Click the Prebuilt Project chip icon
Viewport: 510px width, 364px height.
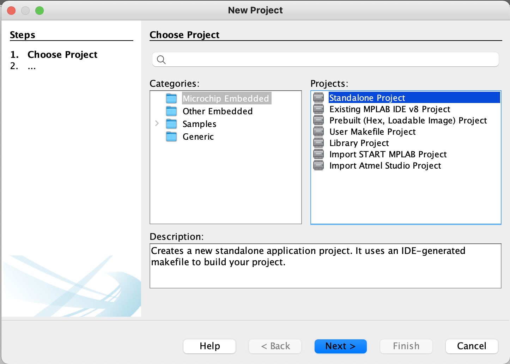tap(318, 120)
